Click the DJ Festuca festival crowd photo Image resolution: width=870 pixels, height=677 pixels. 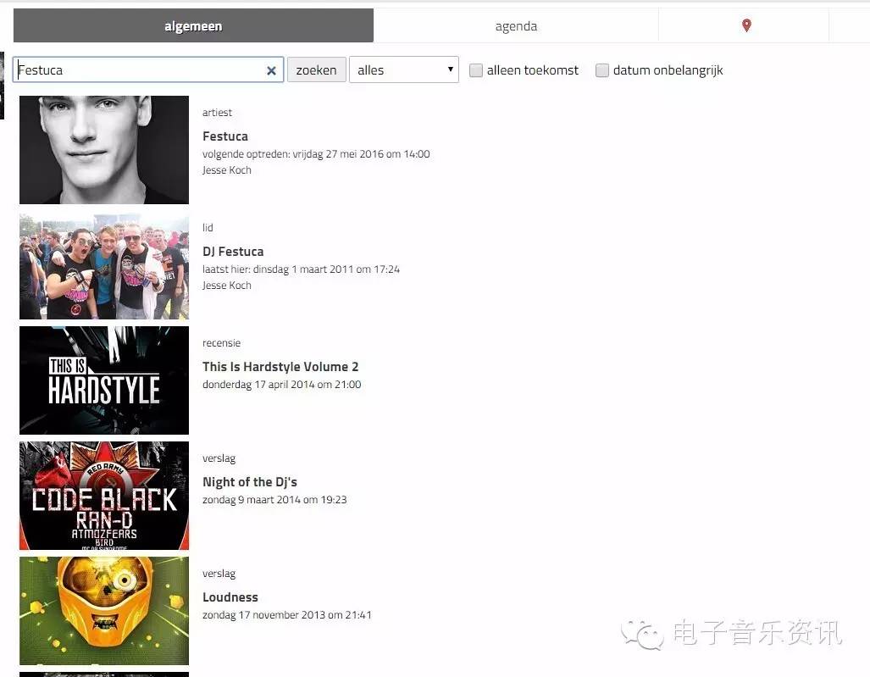104,266
